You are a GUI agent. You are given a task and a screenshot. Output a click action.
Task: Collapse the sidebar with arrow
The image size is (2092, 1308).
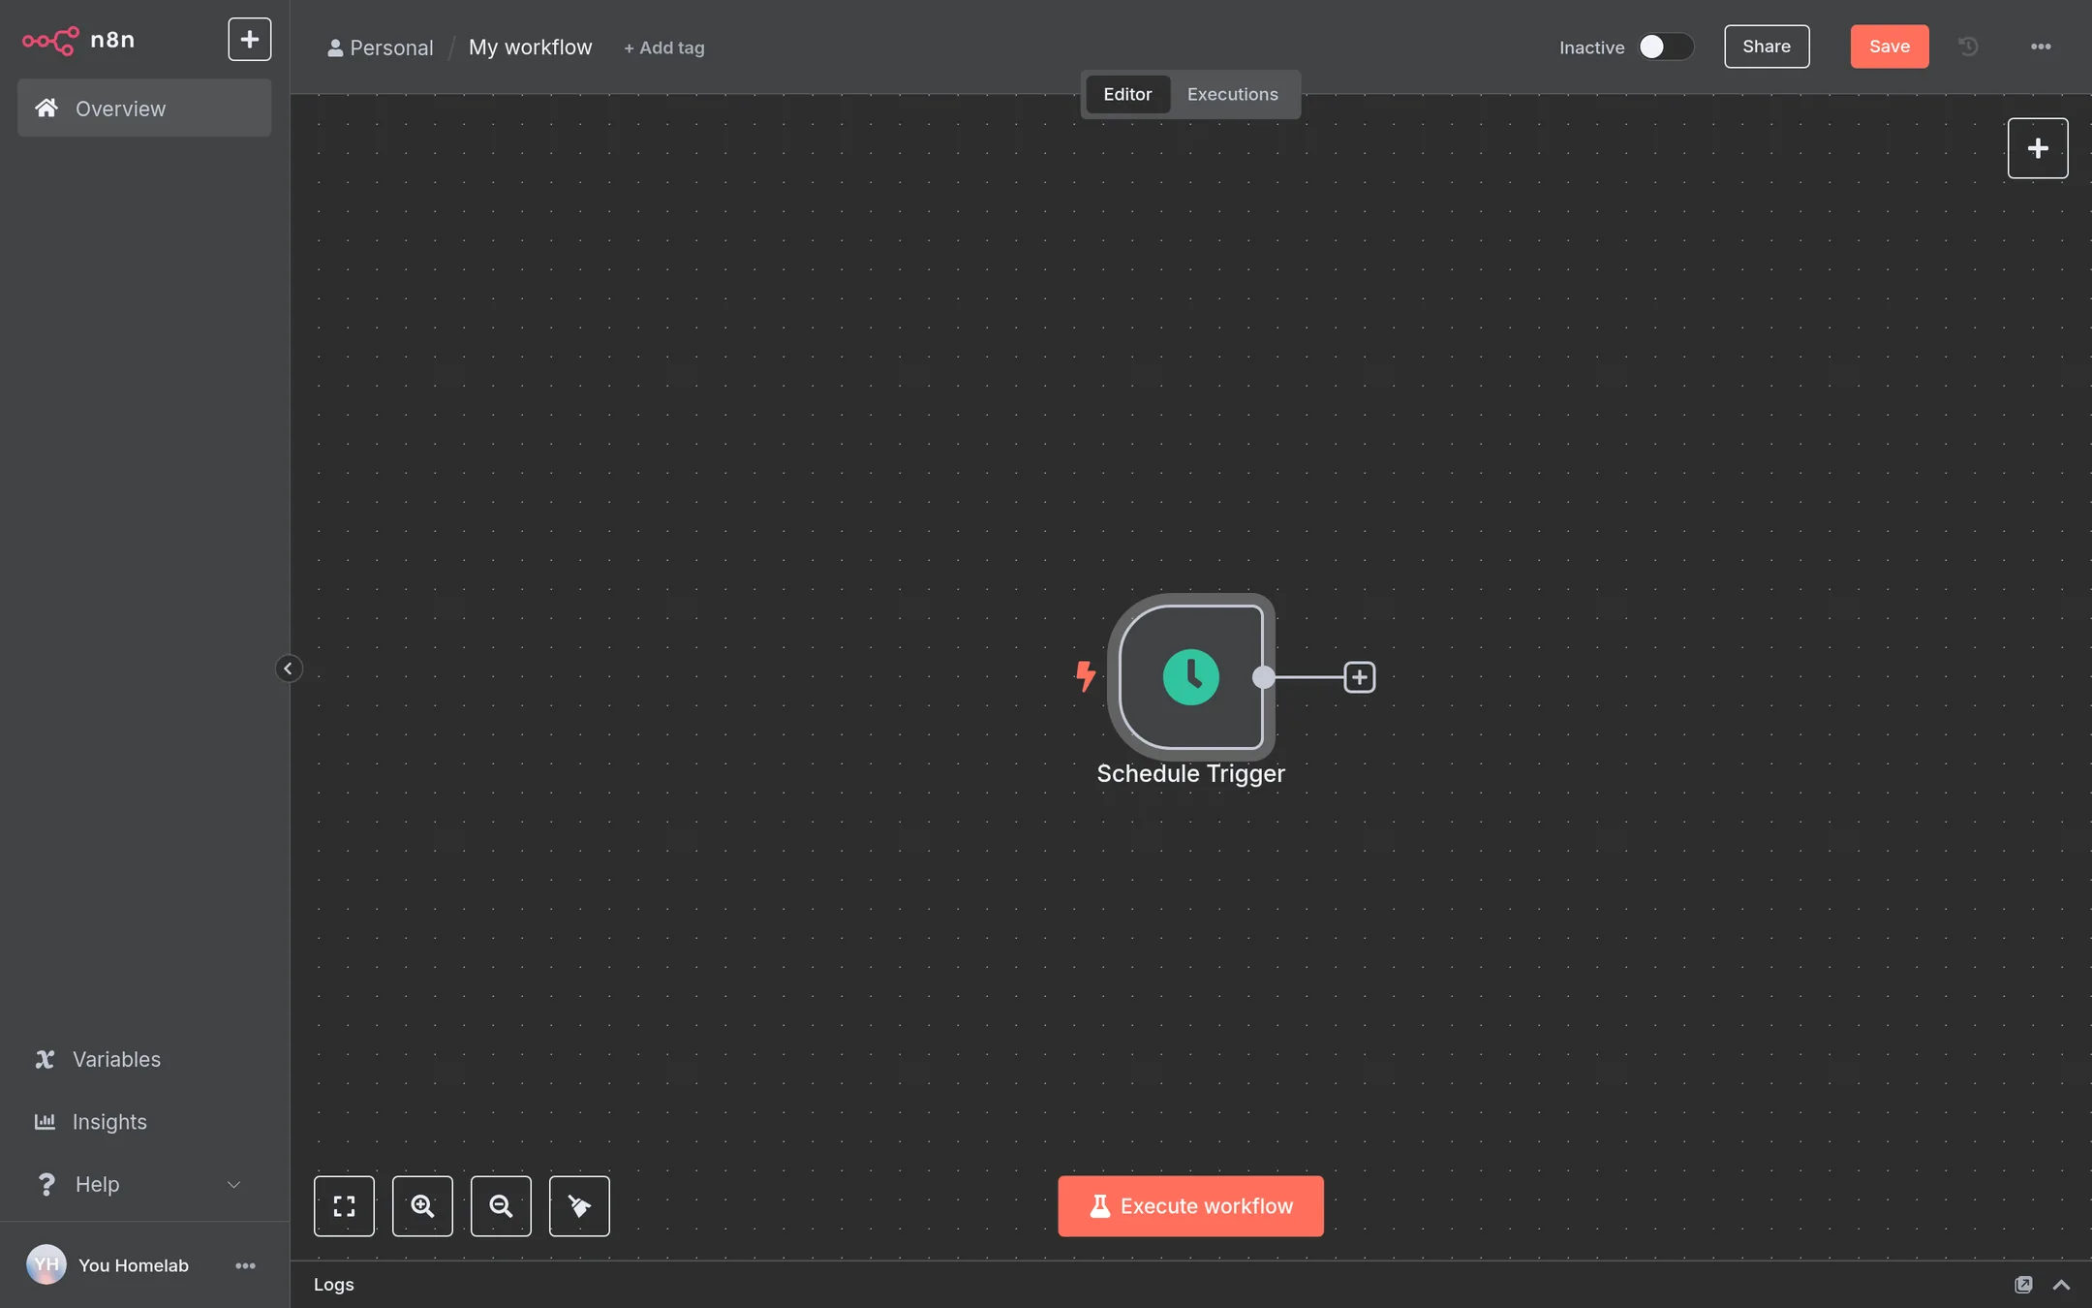click(x=288, y=669)
